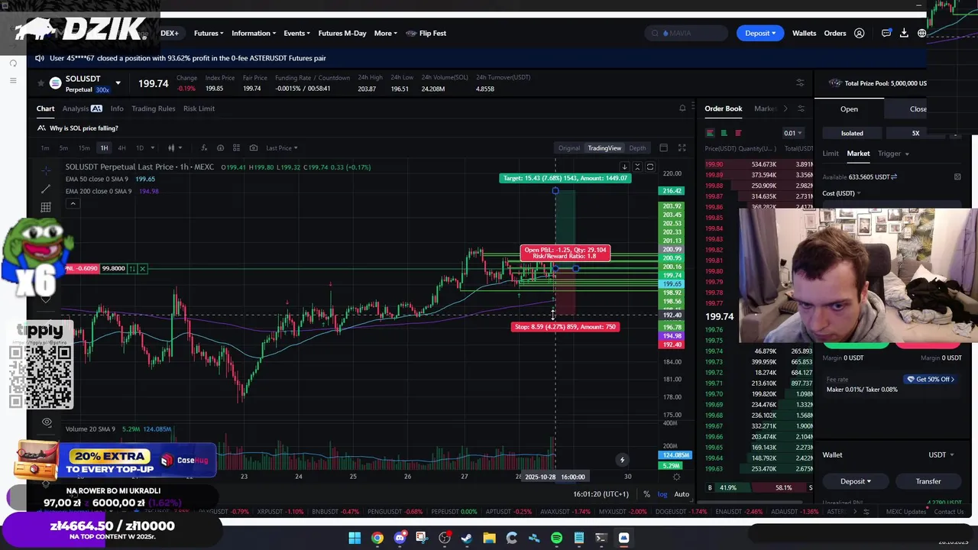Open the Information dropdown menu
978x550 pixels.
(254, 33)
